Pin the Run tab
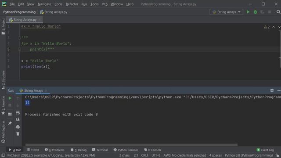The height and width of the screenshot is (158, 281). click(x=10, y=123)
